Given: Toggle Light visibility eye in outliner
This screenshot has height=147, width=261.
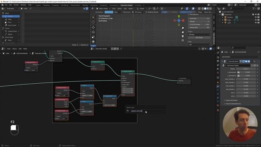Looking at the screenshot, I should (x=256, y=22).
